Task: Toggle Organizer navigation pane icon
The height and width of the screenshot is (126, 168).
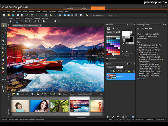Action: pyautogui.click(x=14, y=94)
